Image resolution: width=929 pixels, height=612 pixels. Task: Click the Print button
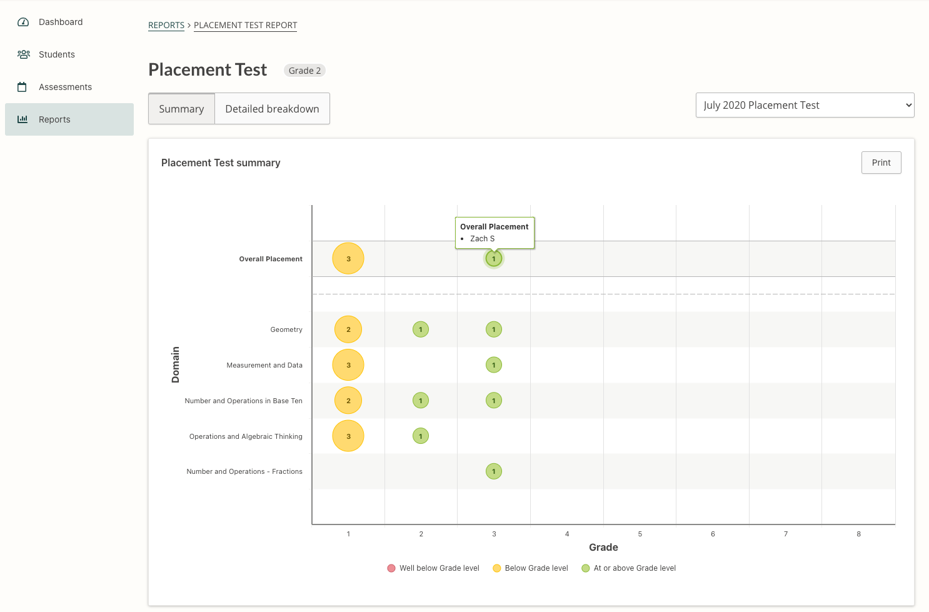coord(881,162)
